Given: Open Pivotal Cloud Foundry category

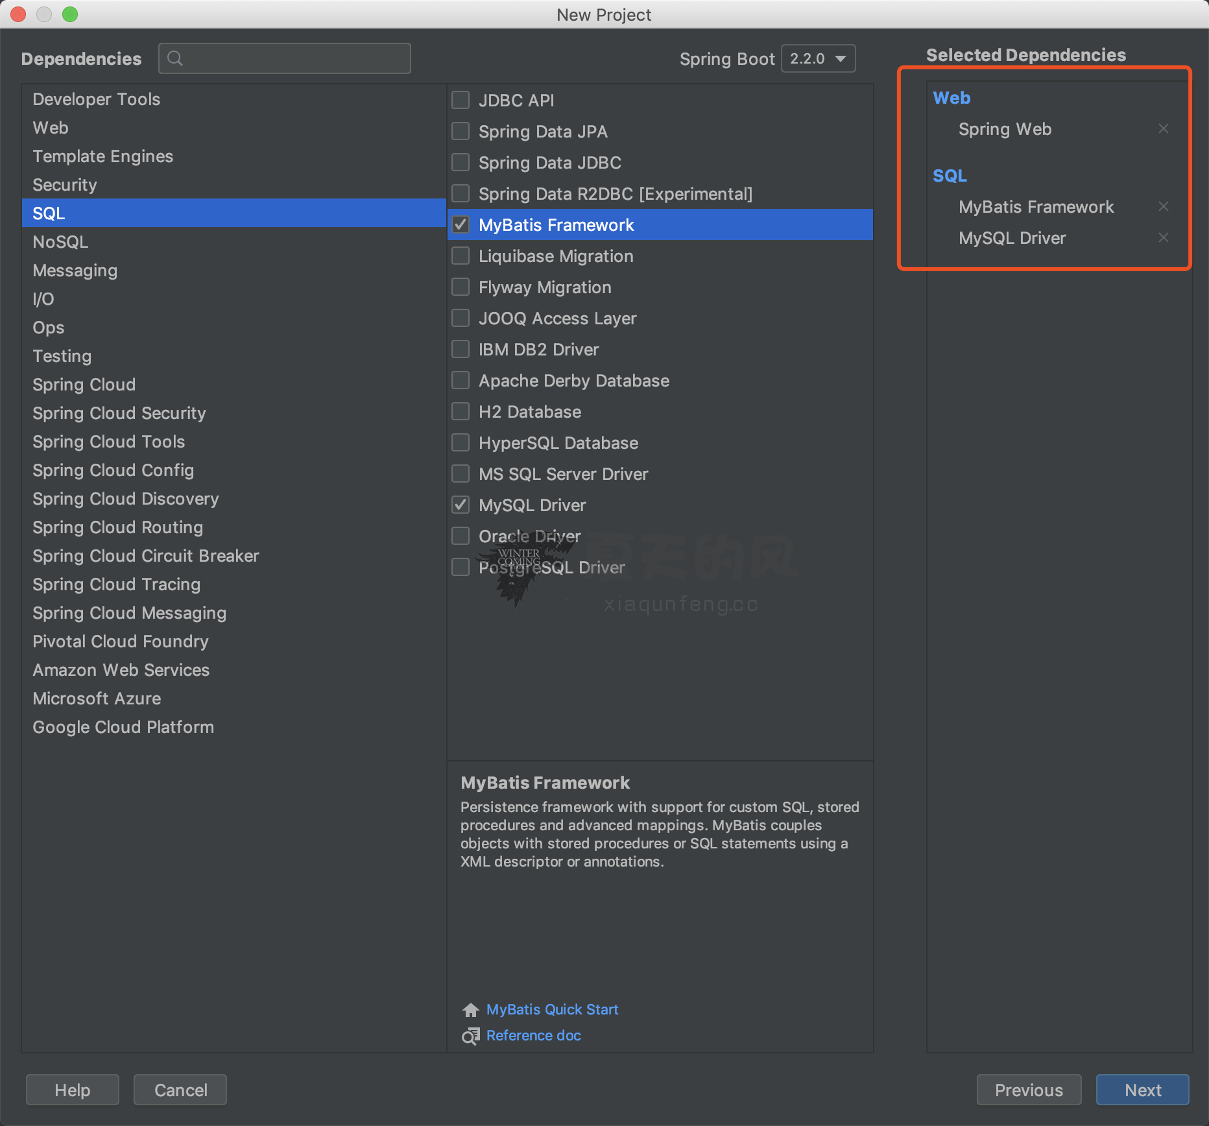Looking at the screenshot, I should (x=233, y=641).
